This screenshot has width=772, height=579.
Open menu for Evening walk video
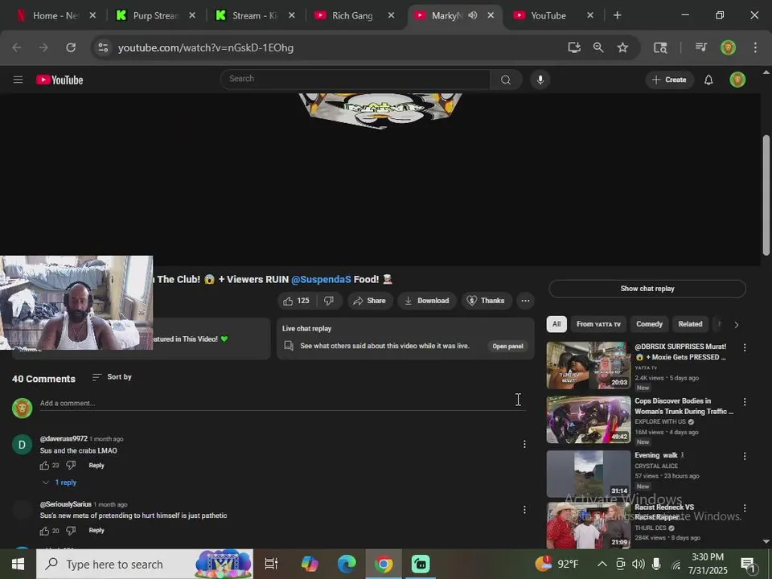click(745, 456)
